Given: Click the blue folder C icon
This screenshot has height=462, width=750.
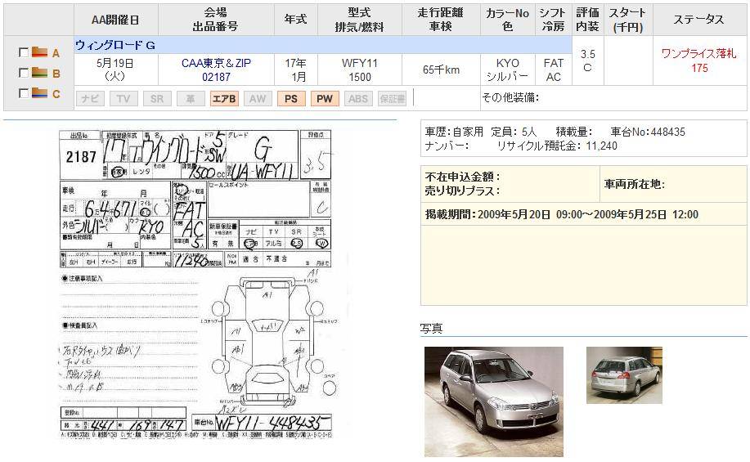Looking at the screenshot, I should click(x=40, y=92).
